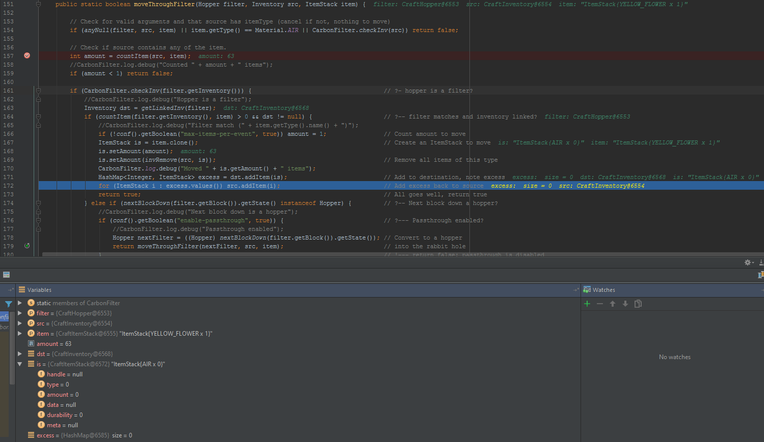The width and height of the screenshot is (764, 442).
Task: Expand the filter variable in Variables panel
Action: click(20, 313)
